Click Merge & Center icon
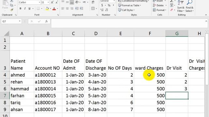The height and width of the screenshot is (117, 209). tap(93, 8)
